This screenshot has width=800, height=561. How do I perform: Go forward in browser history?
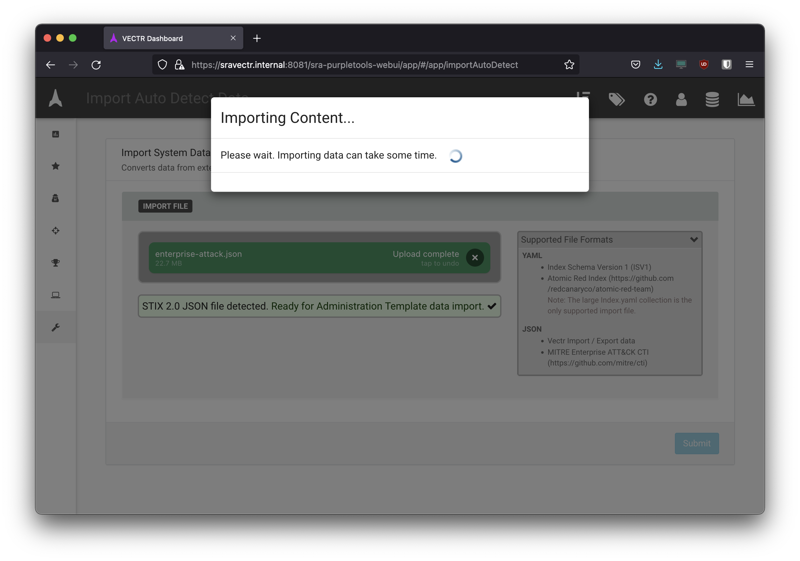[73, 65]
